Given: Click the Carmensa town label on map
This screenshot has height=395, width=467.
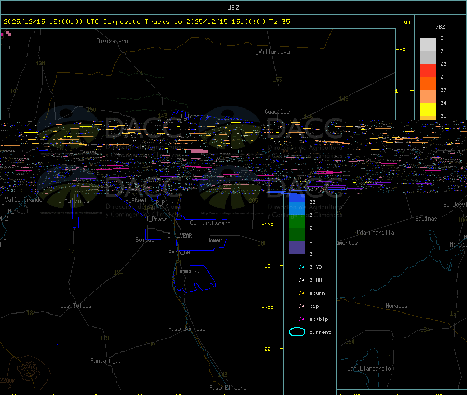Looking at the screenshot, I should pyautogui.click(x=187, y=271).
